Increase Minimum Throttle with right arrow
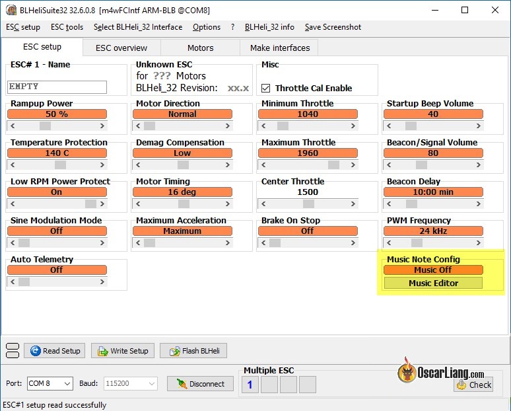This screenshot has width=511, height=411. pyautogui.click(x=353, y=126)
